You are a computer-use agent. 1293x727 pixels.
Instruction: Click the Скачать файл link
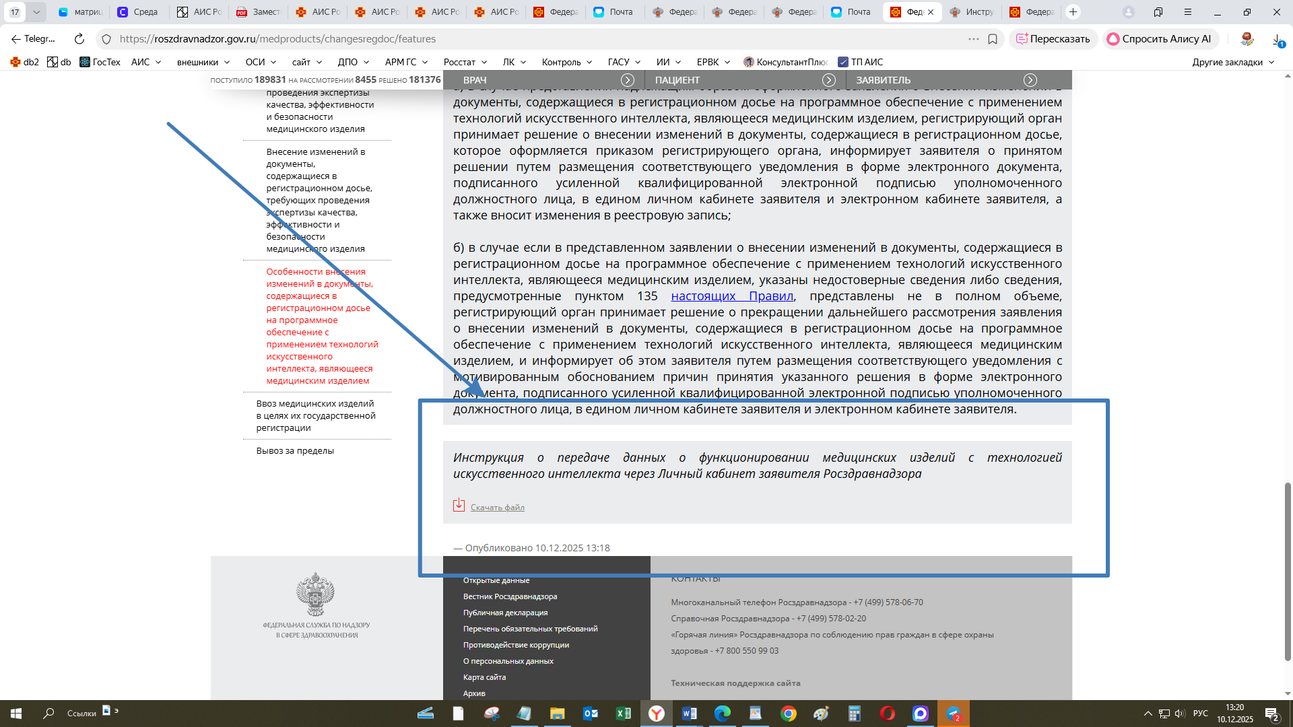tap(497, 508)
